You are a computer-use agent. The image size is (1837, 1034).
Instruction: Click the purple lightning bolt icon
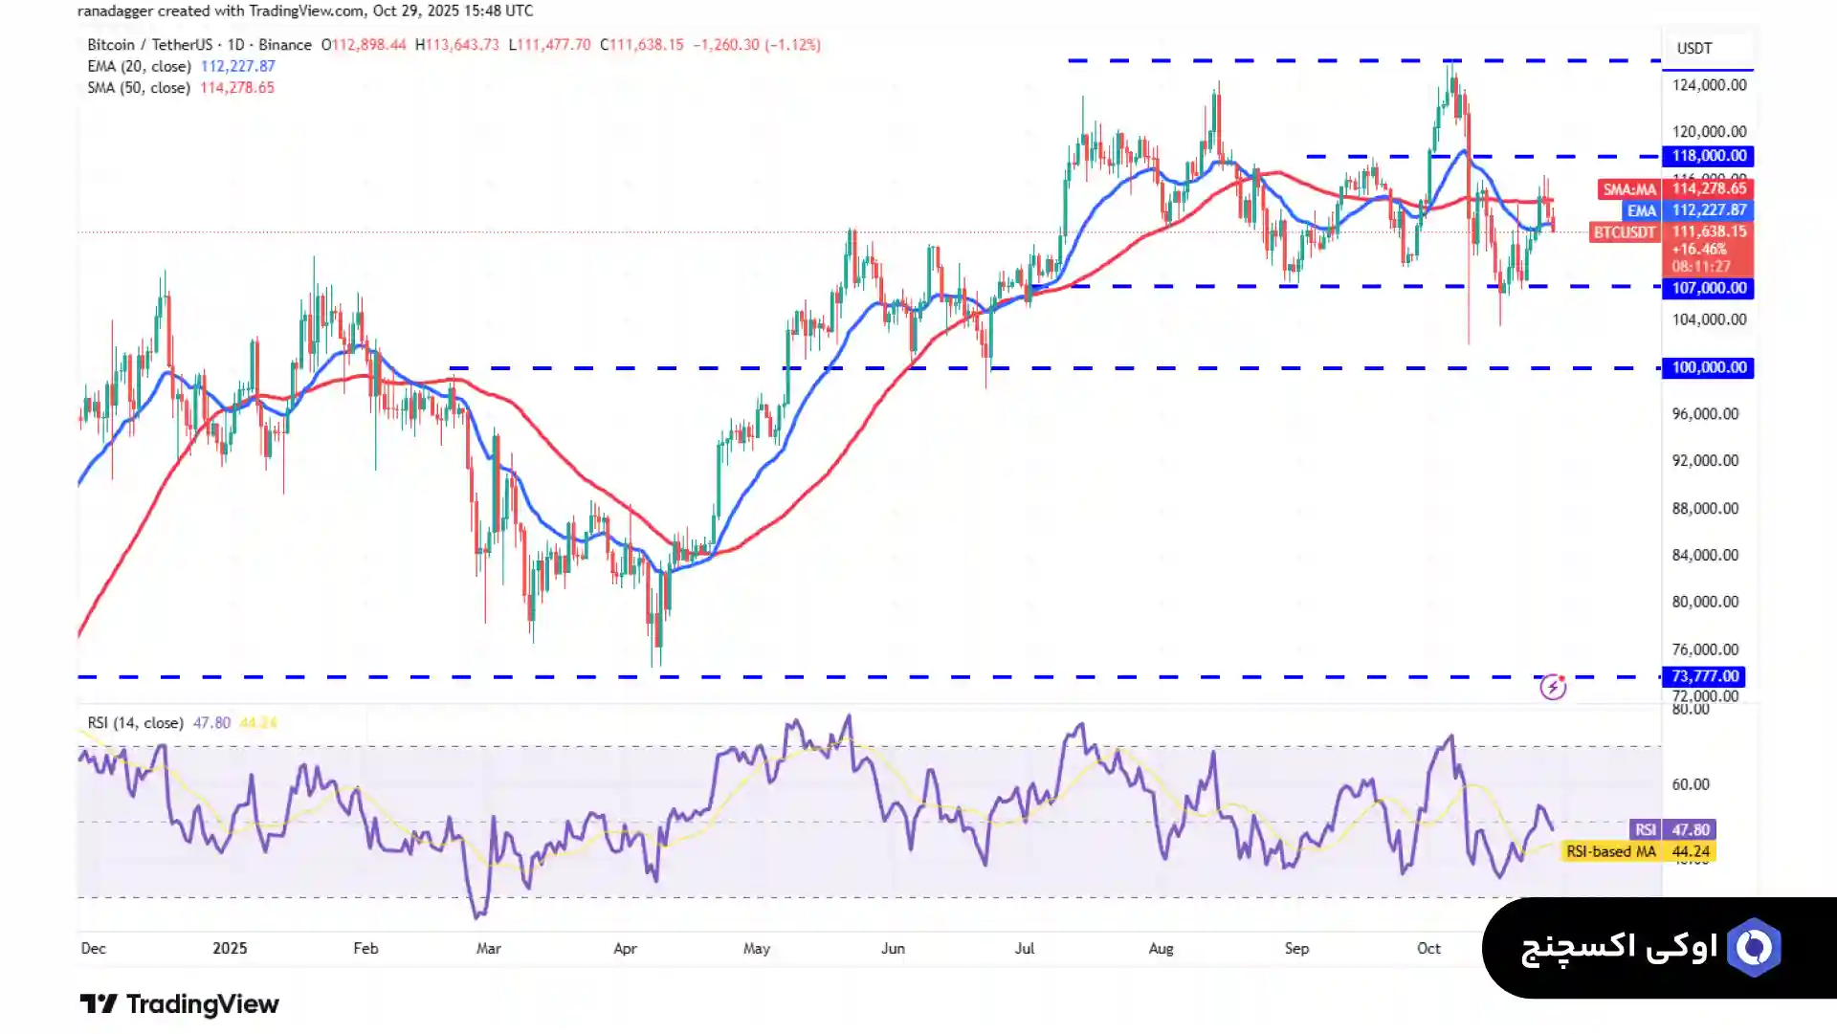point(1553,687)
